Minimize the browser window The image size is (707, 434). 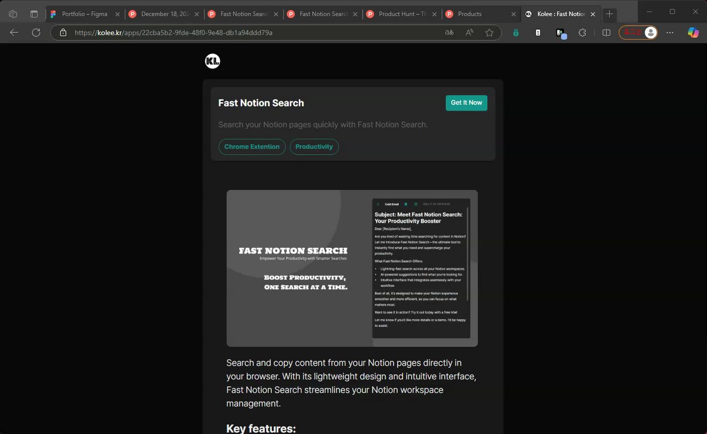click(x=650, y=12)
